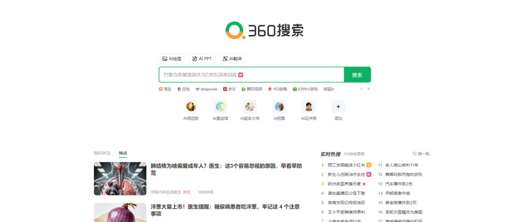The image size is (505, 222).
Task: Click the swap icon beside the shortcut chevron
Action: coord(368,89)
